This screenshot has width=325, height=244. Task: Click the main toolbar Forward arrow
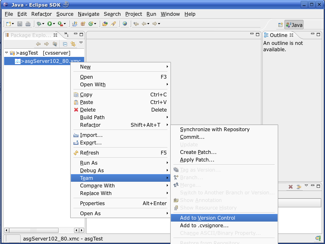[155, 24]
